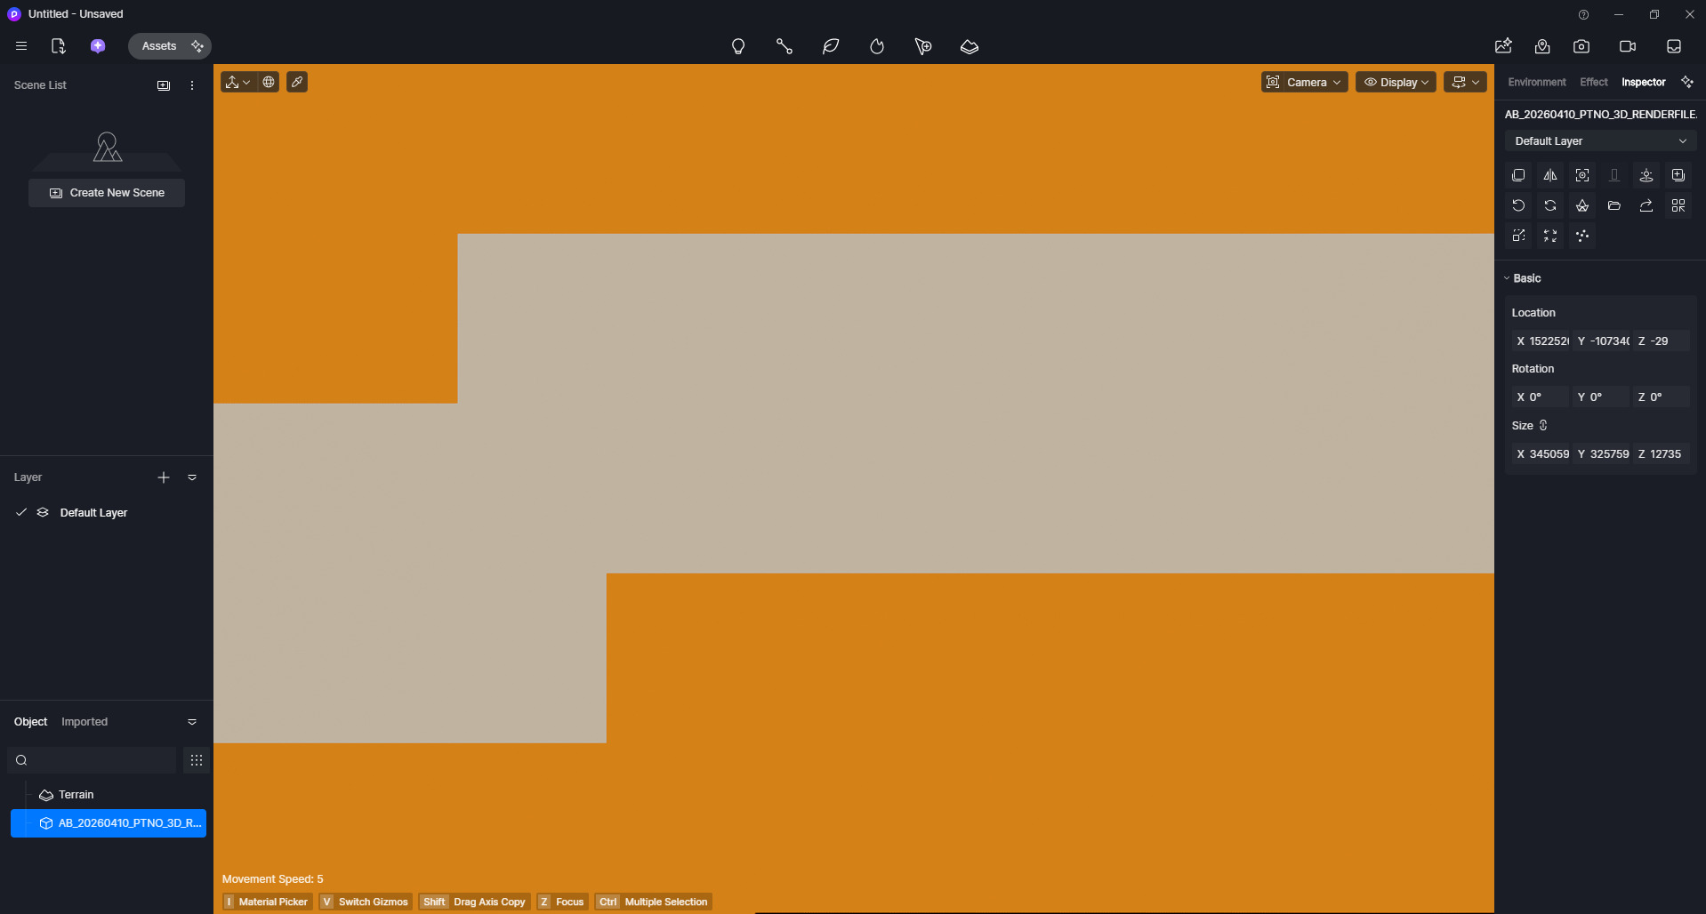The width and height of the screenshot is (1706, 914).
Task: Switch to video render mode
Action: tap(1628, 46)
